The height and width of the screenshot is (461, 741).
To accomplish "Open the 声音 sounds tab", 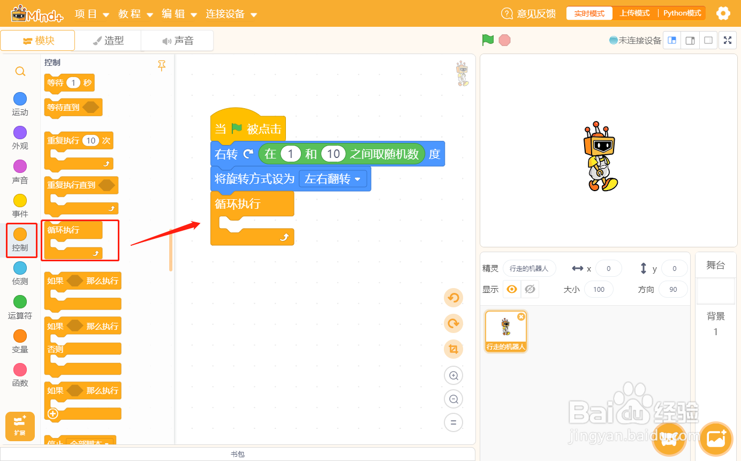I will point(177,41).
